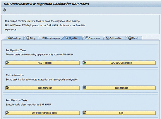161x119 pixels.
Task: Open the Task Monitor
Action: 119,88
